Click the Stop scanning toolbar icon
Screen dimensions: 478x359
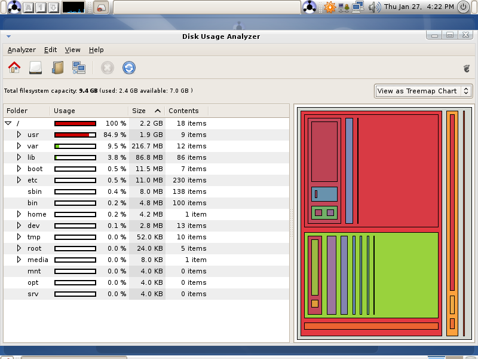tap(108, 68)
